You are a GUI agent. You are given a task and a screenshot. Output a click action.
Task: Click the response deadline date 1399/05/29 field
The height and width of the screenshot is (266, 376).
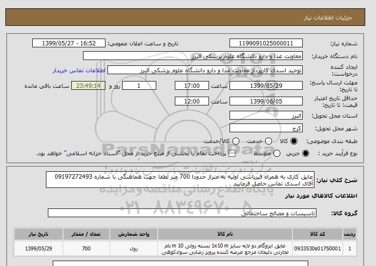click(x=266, y=85)
